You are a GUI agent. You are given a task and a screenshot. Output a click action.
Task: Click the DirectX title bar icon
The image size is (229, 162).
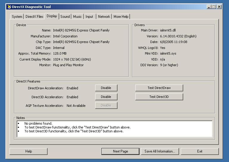pyautogui.click(x=9, y=7)
